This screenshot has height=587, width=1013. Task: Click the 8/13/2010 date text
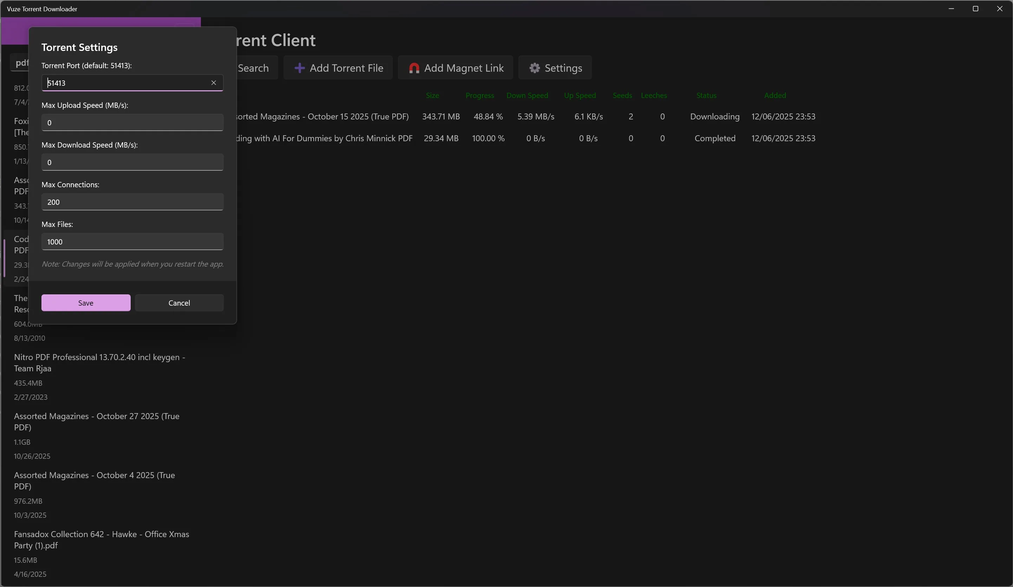(x=30, y=338)
